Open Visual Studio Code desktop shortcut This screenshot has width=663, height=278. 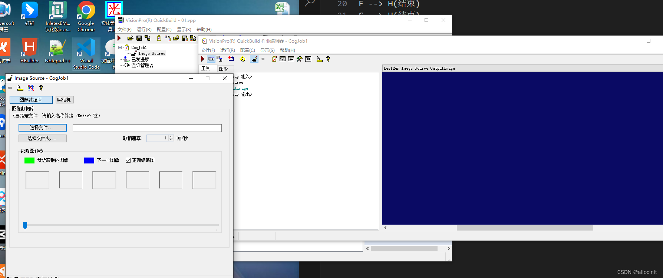[86, 54]
